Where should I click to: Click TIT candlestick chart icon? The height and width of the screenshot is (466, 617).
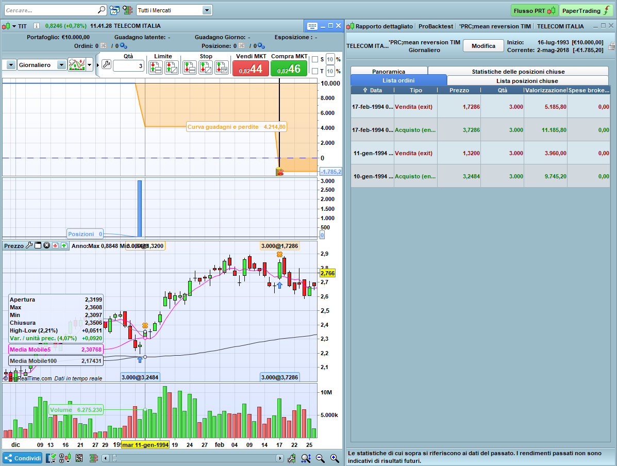pyautogui.click(x=6, y=26)
